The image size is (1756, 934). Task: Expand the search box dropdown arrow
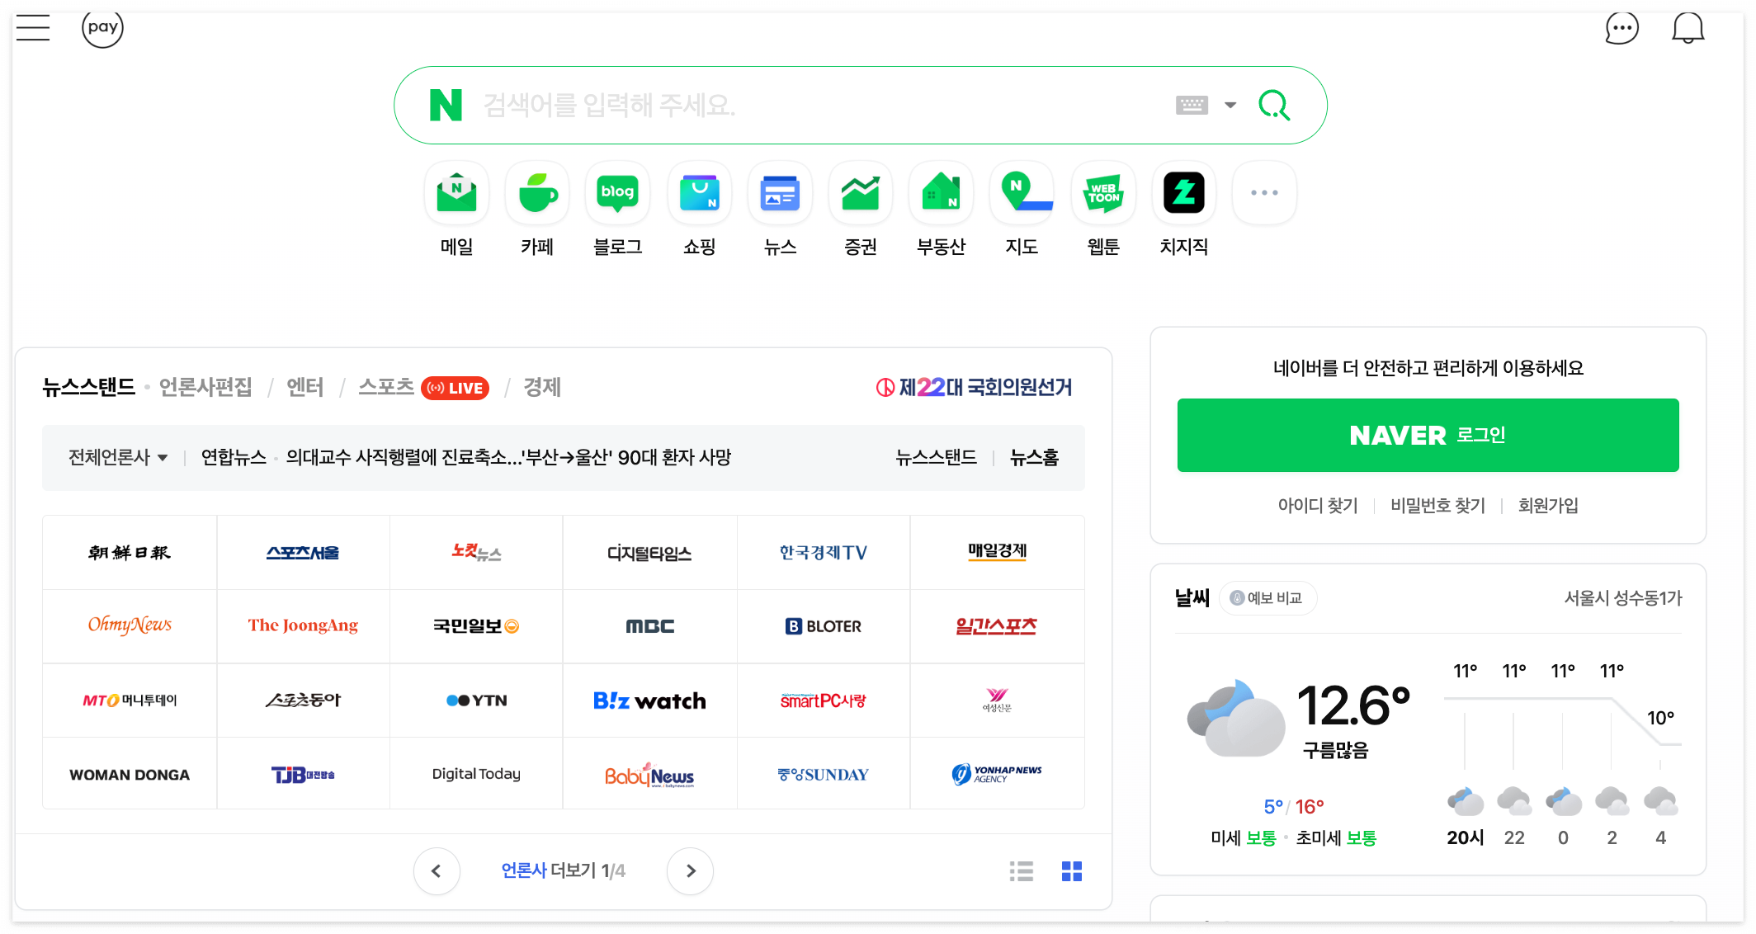pos(1230,105)
